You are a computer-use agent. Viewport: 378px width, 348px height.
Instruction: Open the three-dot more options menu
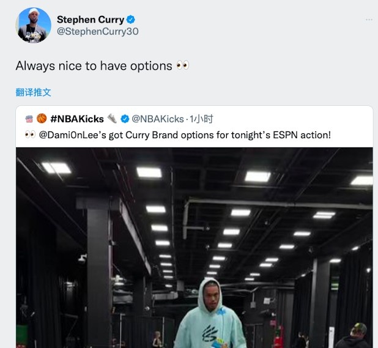(x=369, y=20)
